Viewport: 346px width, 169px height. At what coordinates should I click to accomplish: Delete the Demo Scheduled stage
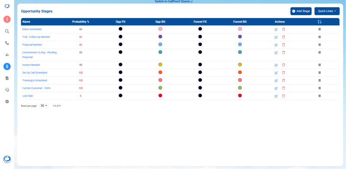click(284, 29)
